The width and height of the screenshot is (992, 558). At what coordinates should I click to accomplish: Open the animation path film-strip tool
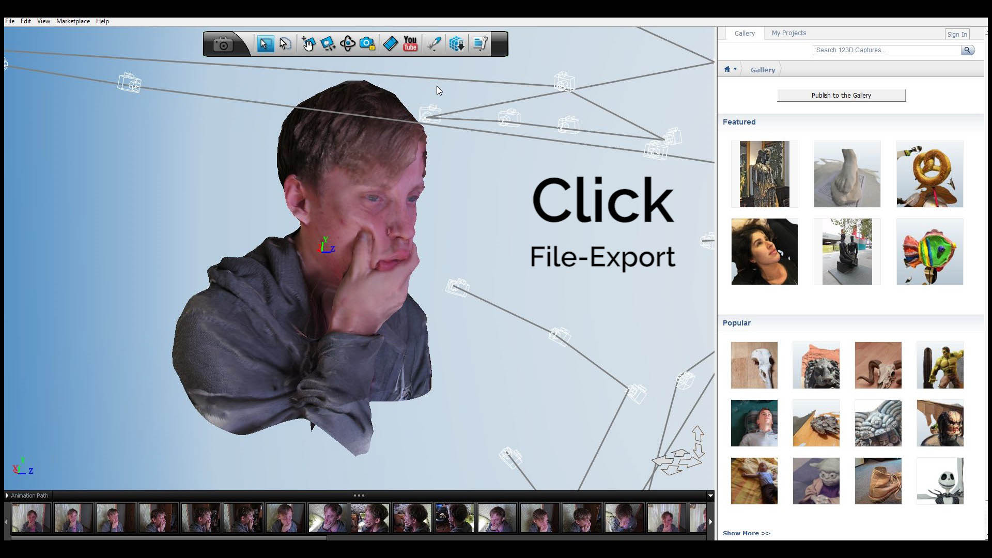click(391, 44)
